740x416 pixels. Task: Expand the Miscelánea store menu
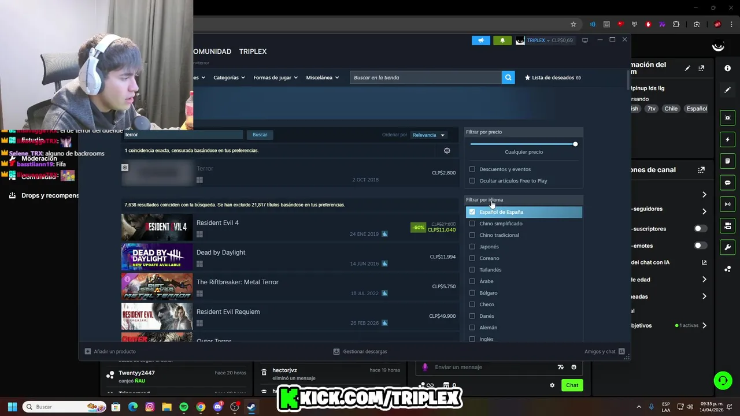coord(322,77)
